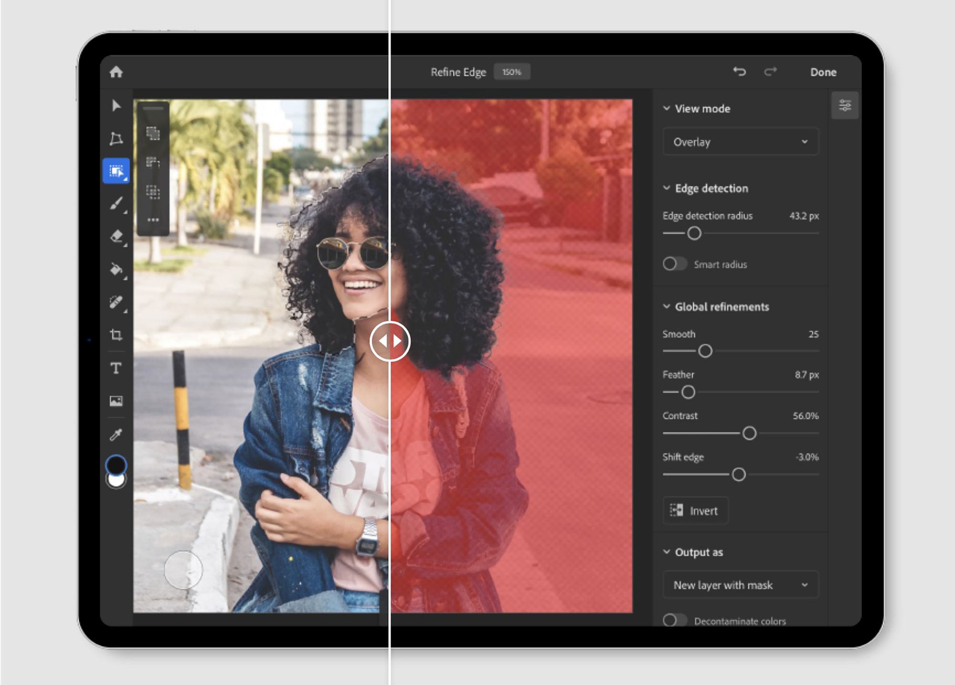Open the Overlay view mode dropdown
This screenshot has width=955, height=685.
coord(741,142)
